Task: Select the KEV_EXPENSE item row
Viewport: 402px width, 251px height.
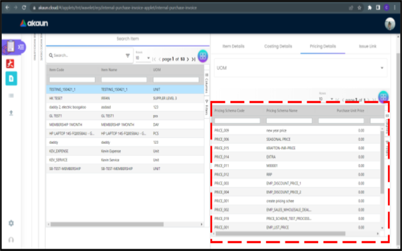Action: (x=125, y=151)
